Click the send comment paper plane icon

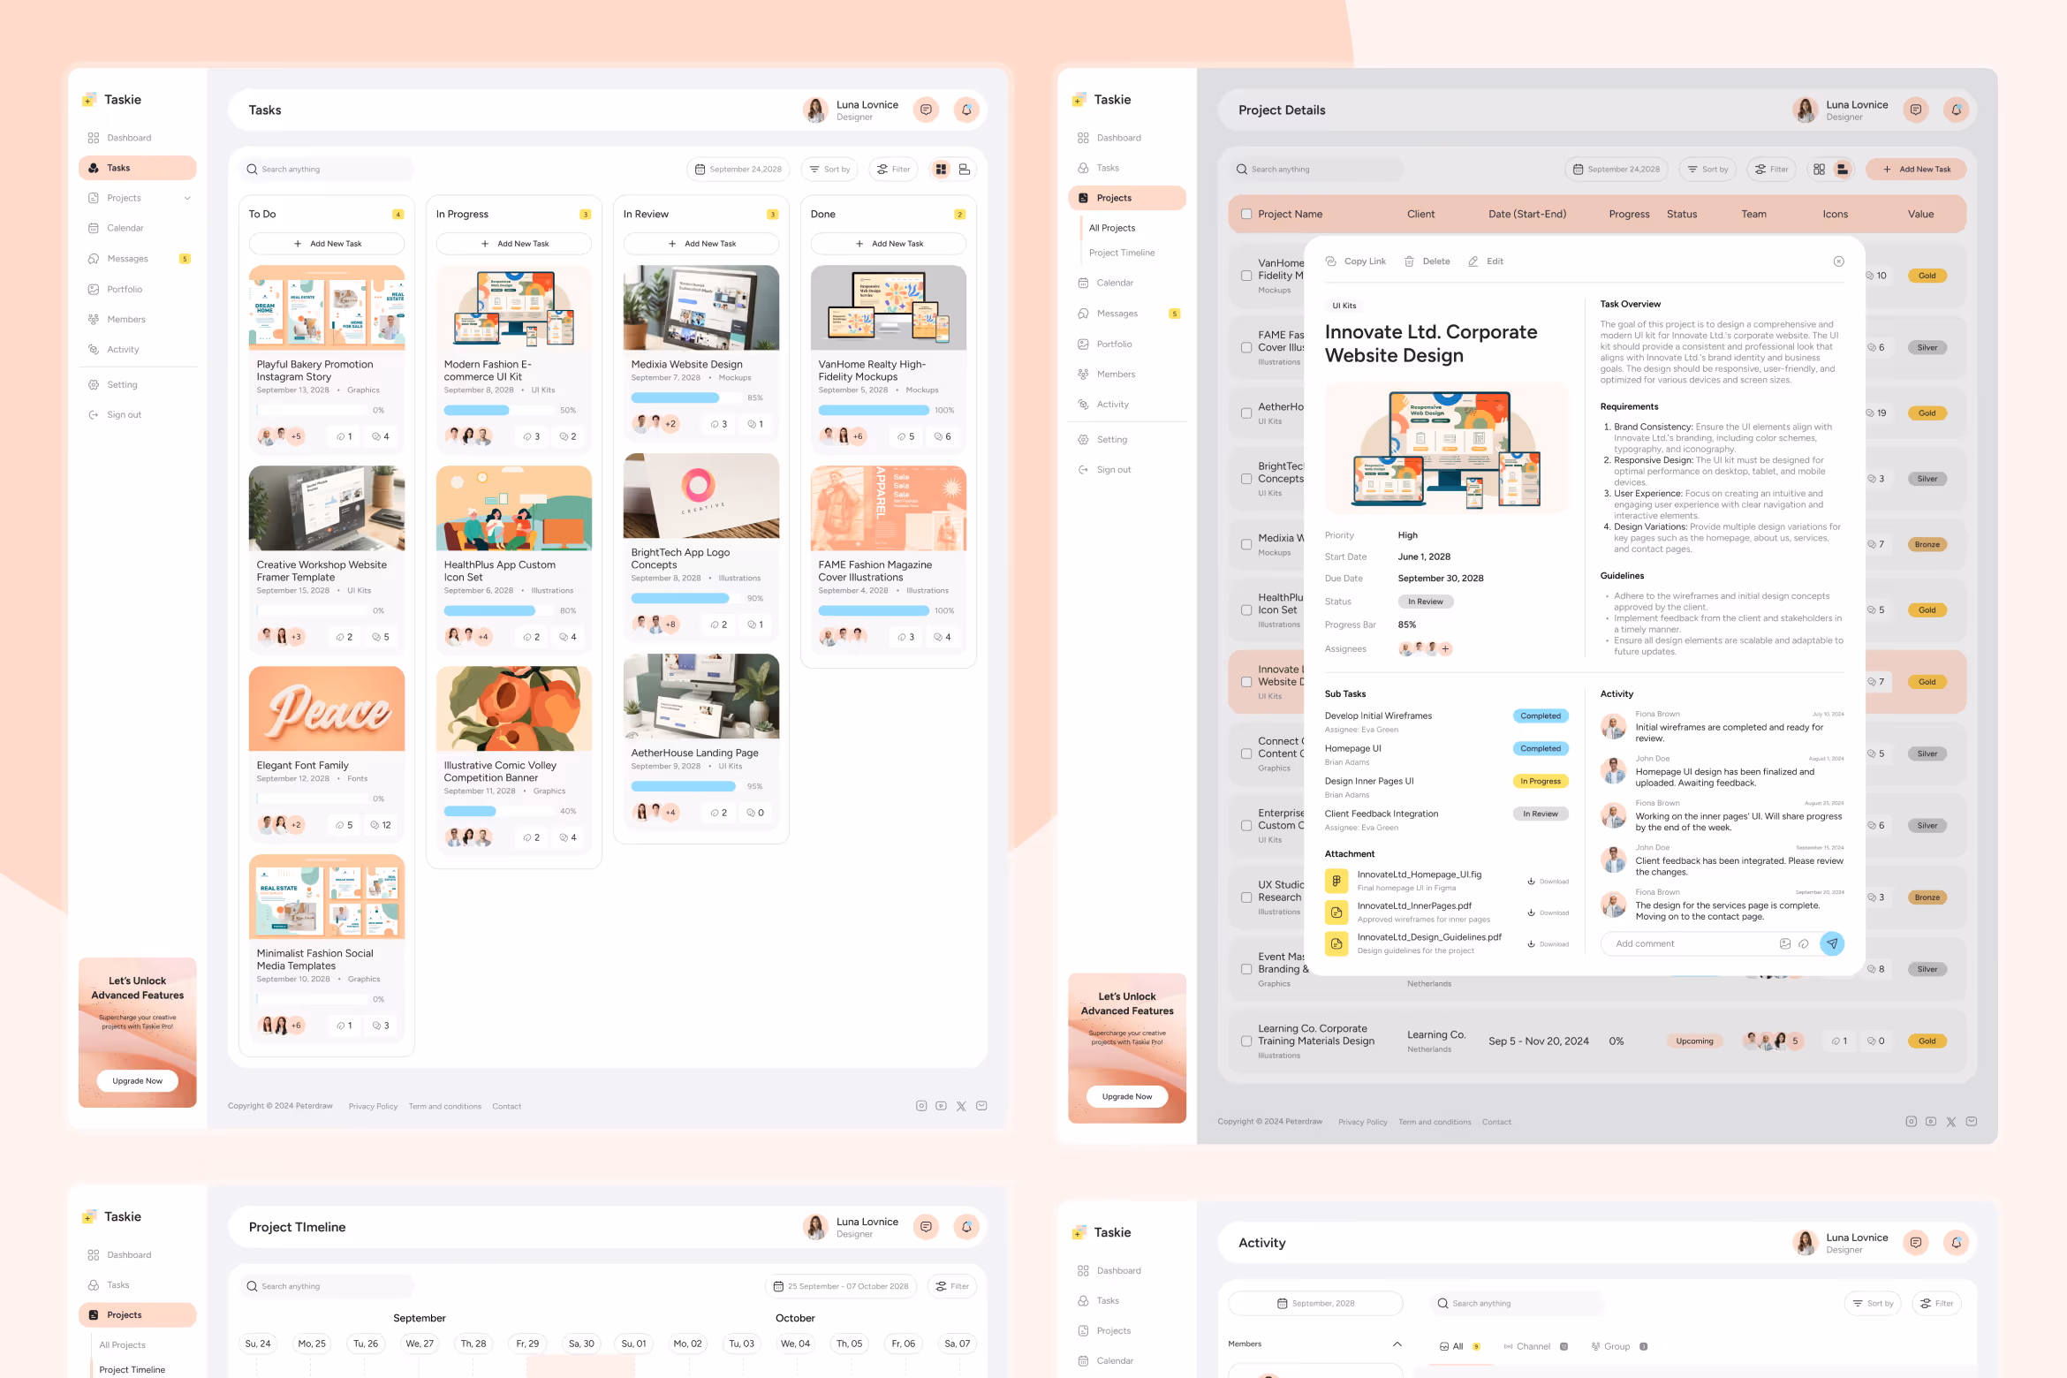(x=1832, y=943)
